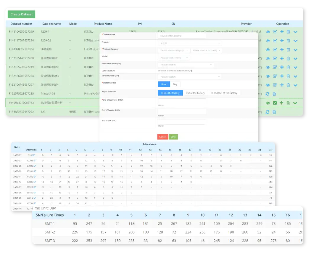Open the Provider dropdown
Image resolution: width=311 pixels, height=253 pixels.
click(190, 43)
